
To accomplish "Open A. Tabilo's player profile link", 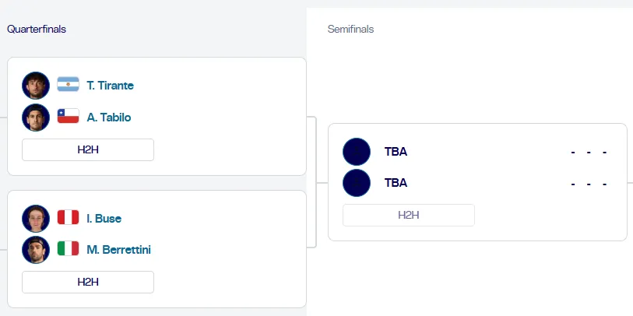I will [x=109, y=118].
